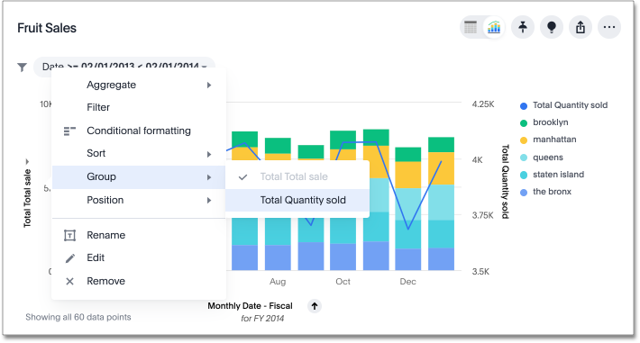
Task: Expand the Aggregate submenu
Action: point(139,85)
